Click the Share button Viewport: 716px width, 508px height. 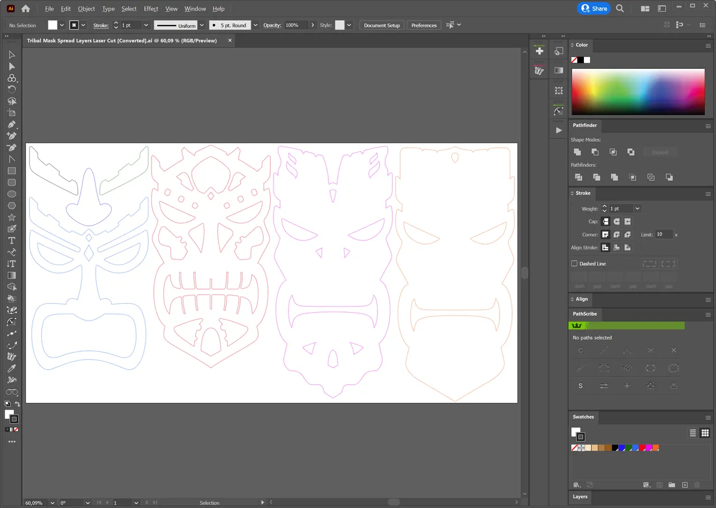coord(593,8)
